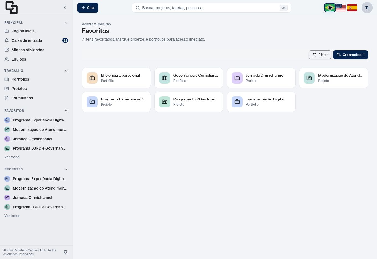Pin the sidebar using the pin icon
Image resolution: width=377 pixels, height=259 pixels.
[x=66, y=252]
